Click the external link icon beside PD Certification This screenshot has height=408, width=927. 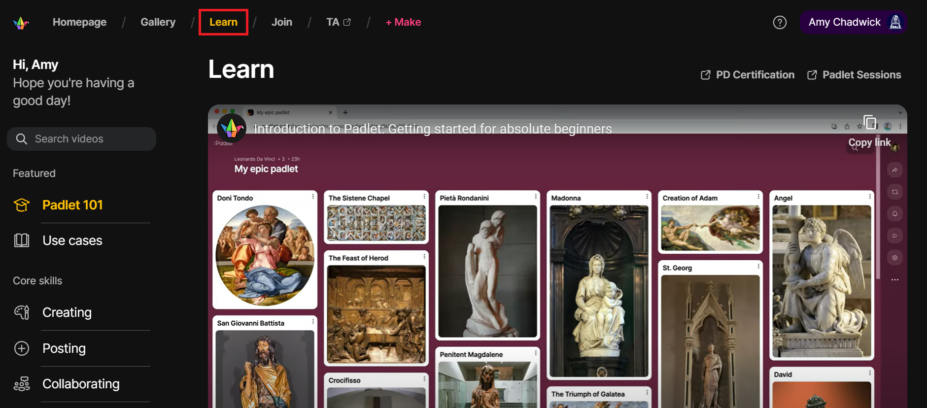coord(706,75)
